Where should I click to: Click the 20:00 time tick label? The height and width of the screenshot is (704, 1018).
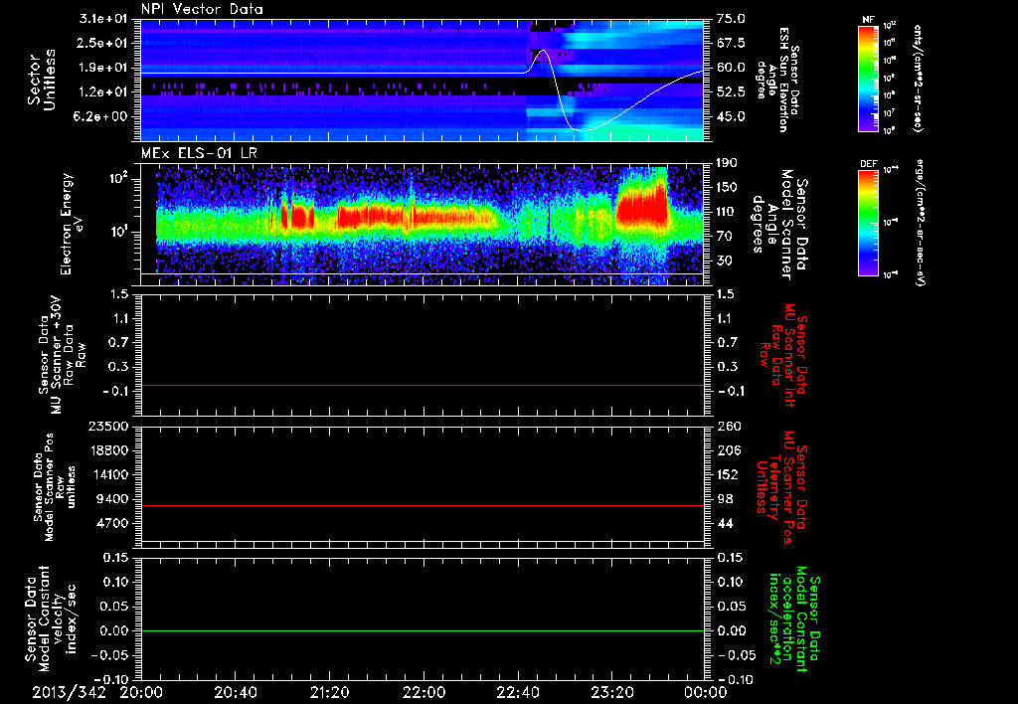pos(141,692)
